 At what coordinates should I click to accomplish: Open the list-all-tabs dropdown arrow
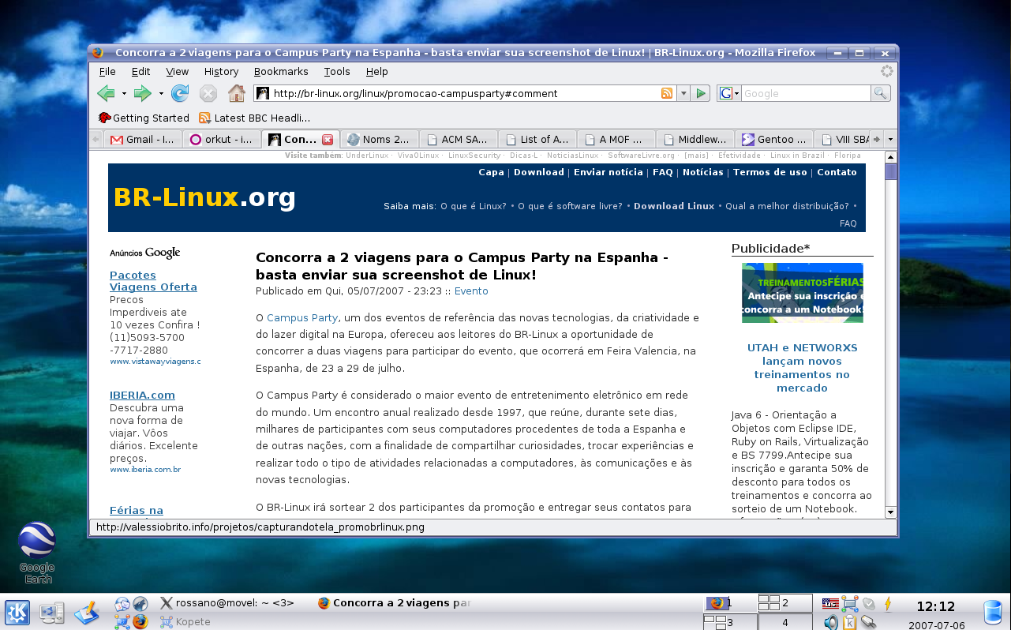(891, 139)
